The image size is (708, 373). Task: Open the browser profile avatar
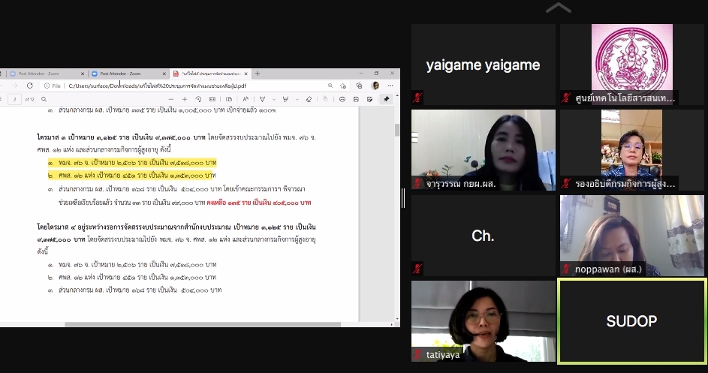(375, 86)
